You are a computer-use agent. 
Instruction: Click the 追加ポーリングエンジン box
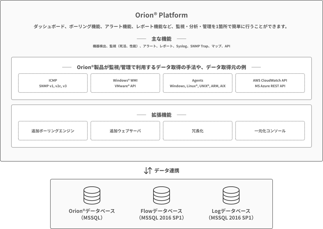point(53,131)
